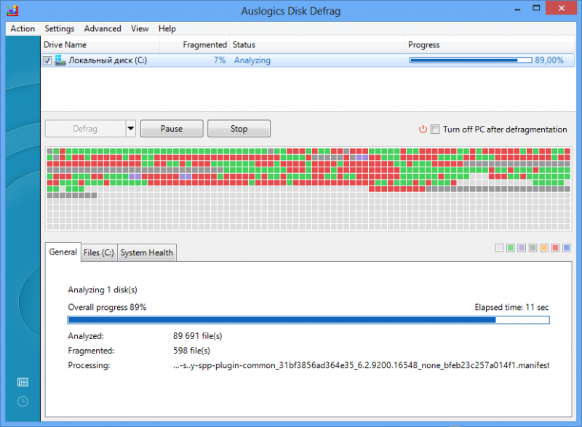The height and width of the screenshot is (427, 582).
Task: Click the disk cluster map grid
Action: click(308, 189)
